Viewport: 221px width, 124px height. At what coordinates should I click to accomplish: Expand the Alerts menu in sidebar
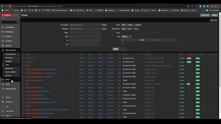tap(10, 80)
